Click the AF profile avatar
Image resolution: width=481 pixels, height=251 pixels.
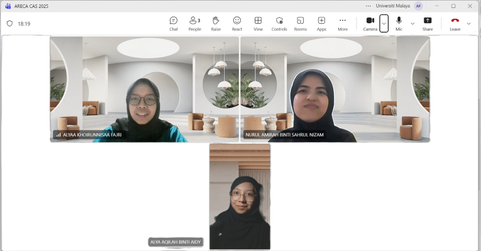[x=418, y=6]
